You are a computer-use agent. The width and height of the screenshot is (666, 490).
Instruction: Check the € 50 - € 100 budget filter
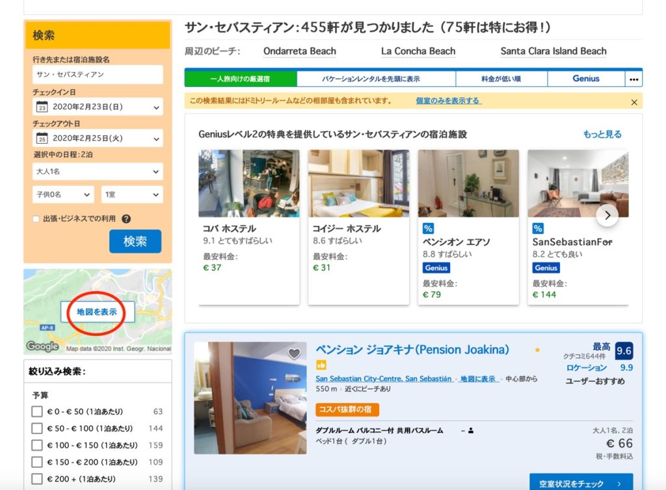(37, 428)
